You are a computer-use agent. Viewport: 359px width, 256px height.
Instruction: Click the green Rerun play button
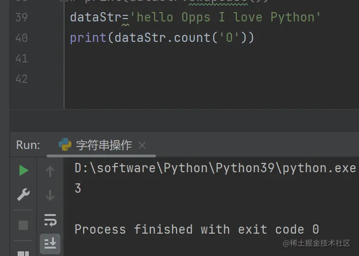pyautogui.click(x=23, y=171)
